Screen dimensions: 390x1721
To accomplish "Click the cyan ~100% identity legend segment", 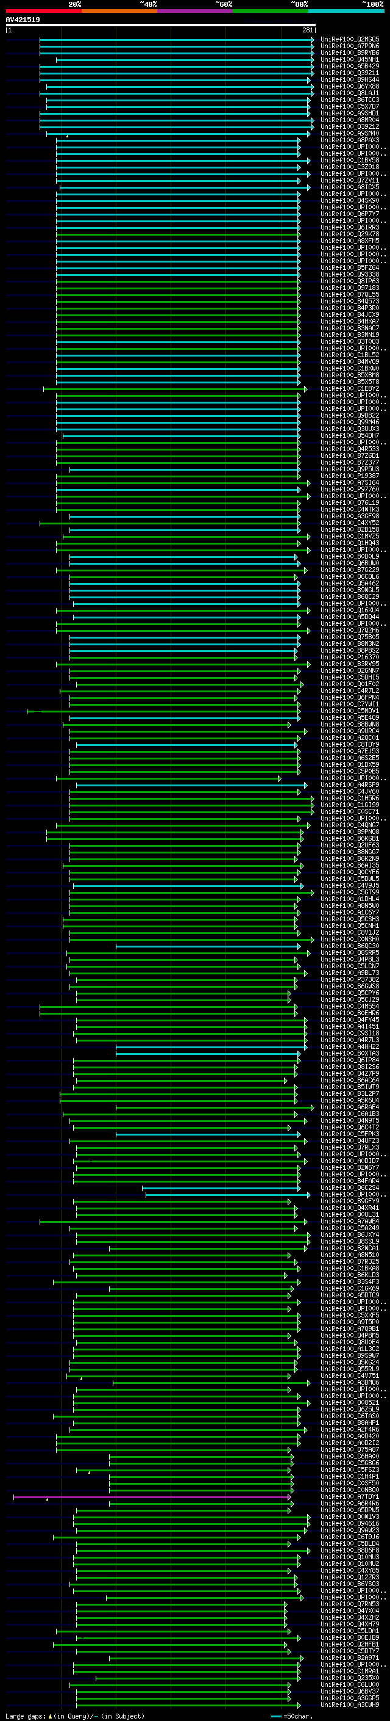I will coord(346,11).
